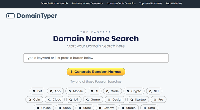Click magnifier icon in Startup chip

pos(132,100)
